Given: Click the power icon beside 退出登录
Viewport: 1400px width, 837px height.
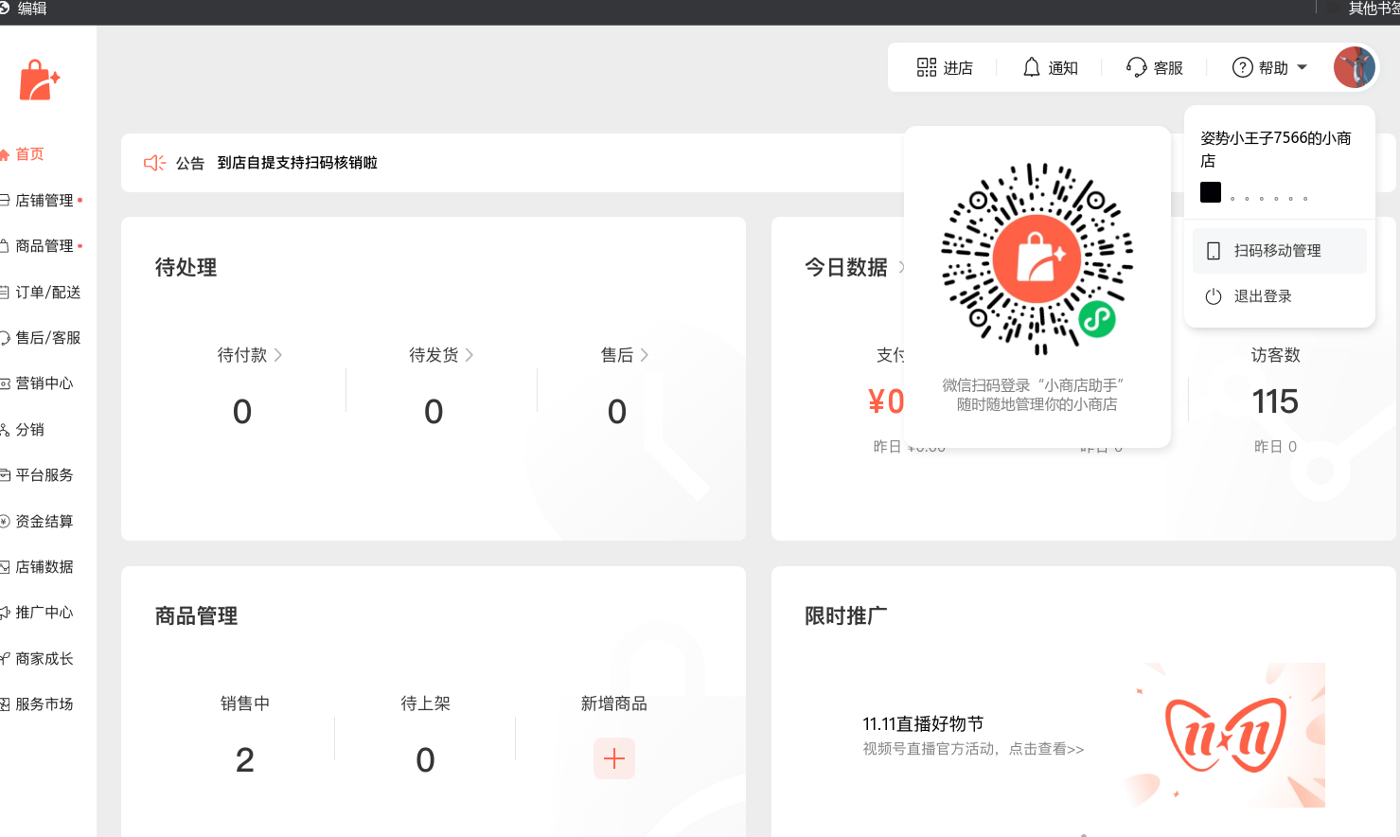Looking at the screenshot, I should pyautogui.click(x=1214, y=296).
